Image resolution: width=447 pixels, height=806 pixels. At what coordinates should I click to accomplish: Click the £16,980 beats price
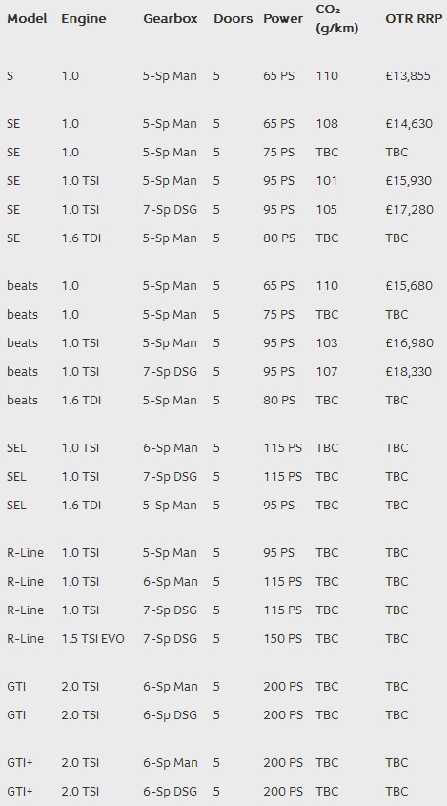(410, 342)
